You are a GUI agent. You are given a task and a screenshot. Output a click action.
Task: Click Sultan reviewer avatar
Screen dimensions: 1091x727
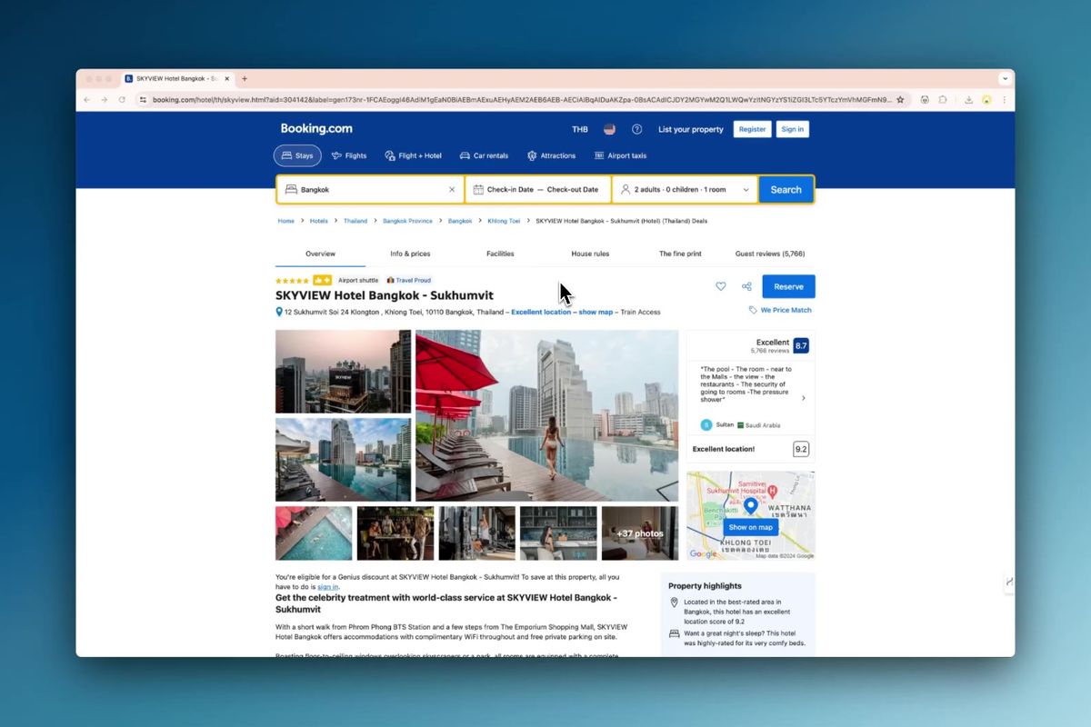pyautogui.click(x=706, y=425)
